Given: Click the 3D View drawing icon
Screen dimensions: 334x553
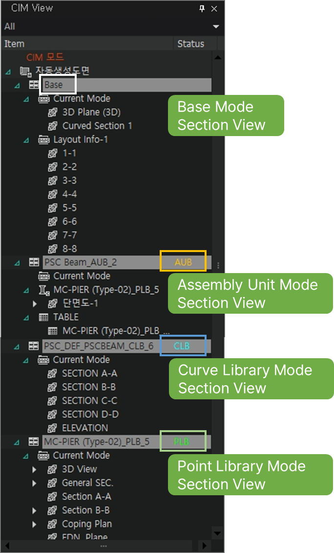Looking at the screenshot, I should [52, 469].
